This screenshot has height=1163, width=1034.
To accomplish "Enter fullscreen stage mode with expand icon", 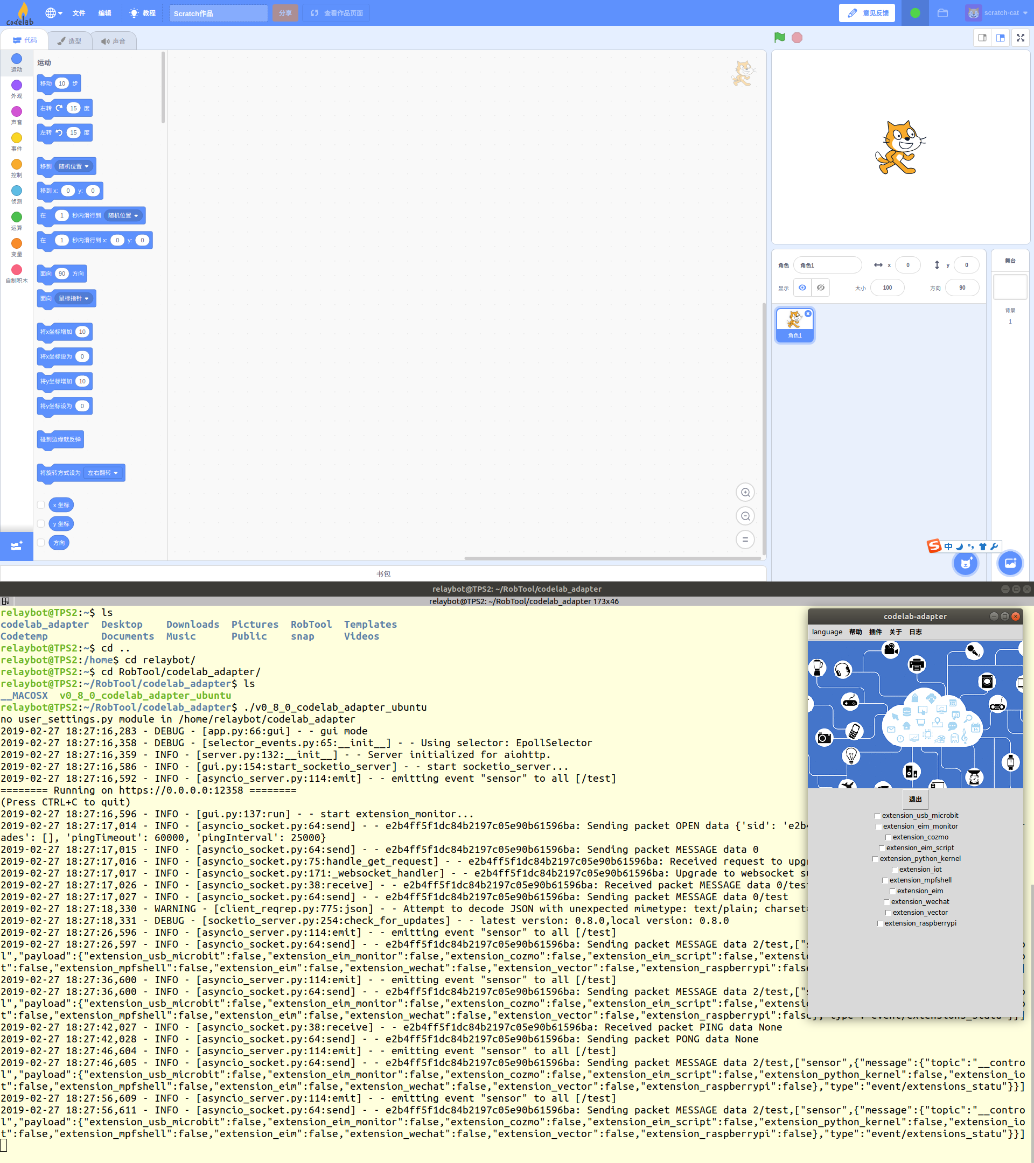I will (1020, 38).
